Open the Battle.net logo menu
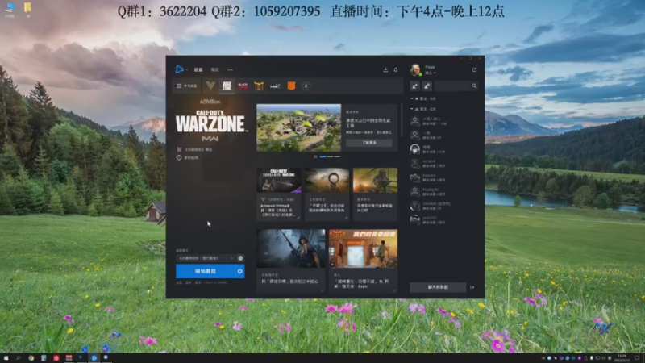The width and height of the screenshot is (645, 363). tap(180, 69)
